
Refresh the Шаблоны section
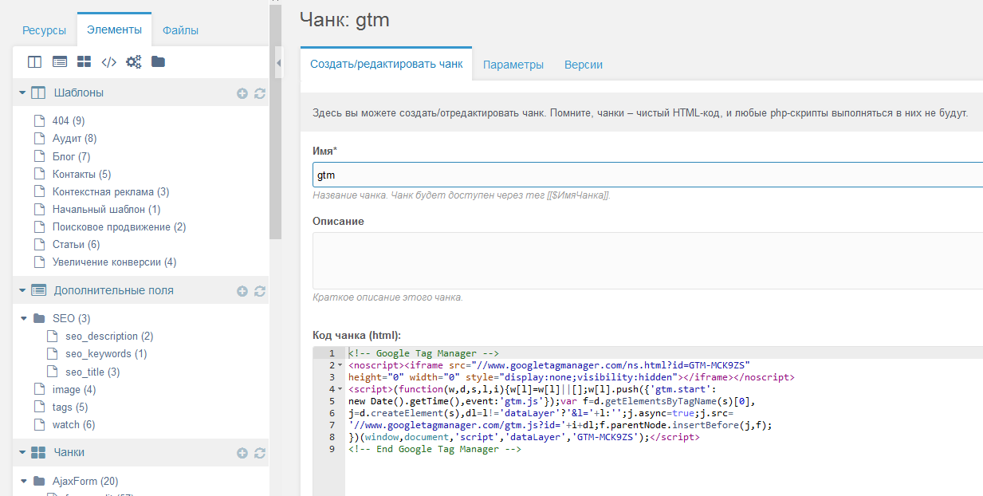click(259, 93)
